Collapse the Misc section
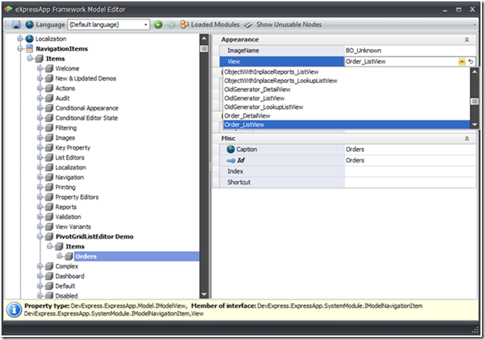 [x=467, y=138]
